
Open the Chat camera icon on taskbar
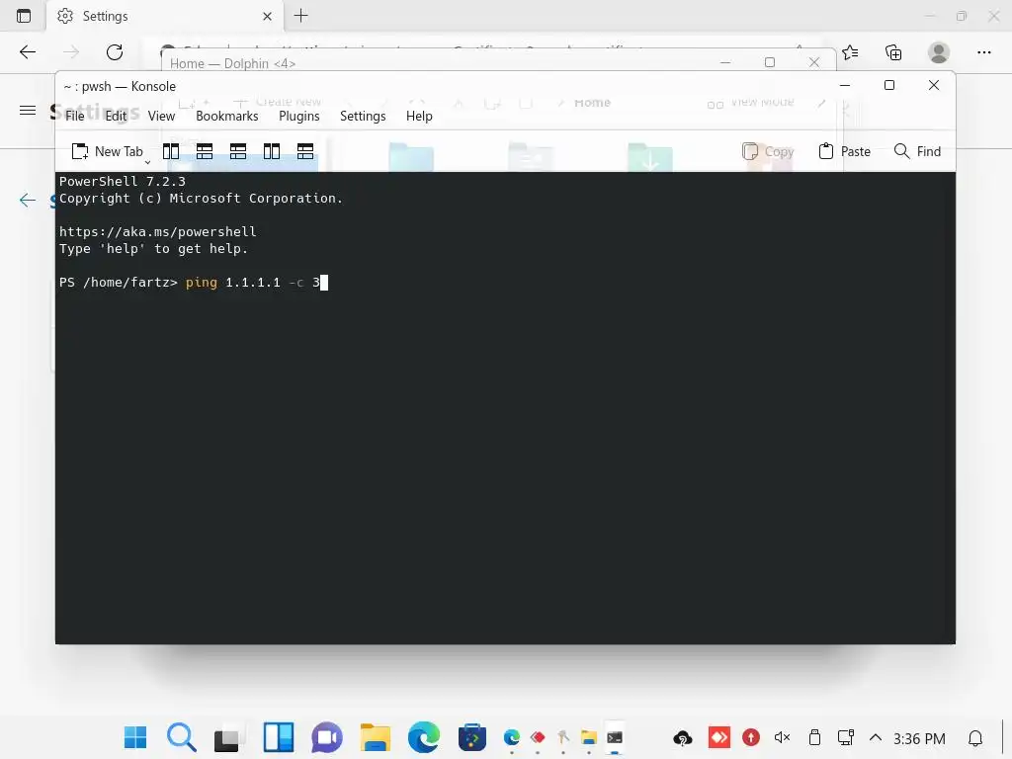(327, 737)
